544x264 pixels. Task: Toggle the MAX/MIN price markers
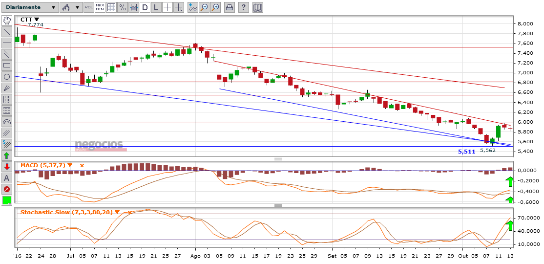(100, 7)
